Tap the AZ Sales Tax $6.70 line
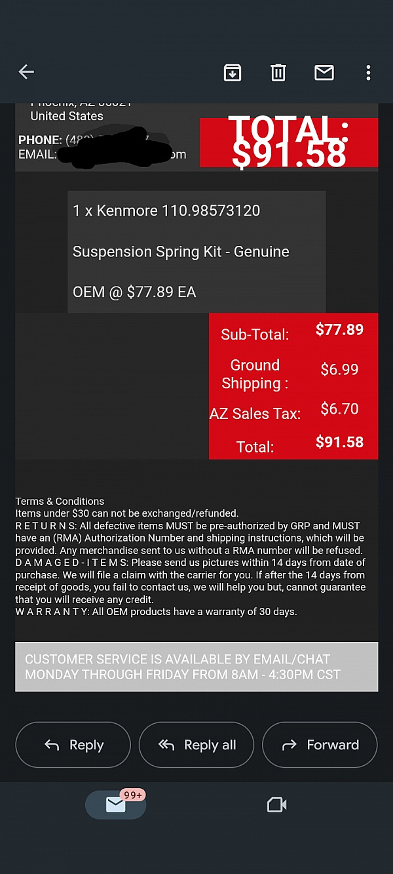Viewport: 393px width, 874px height. pyautogui.click(x=293, y=412)
